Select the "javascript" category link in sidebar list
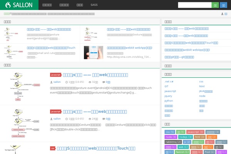The image size is (231, 154). click(x=170, y=91)
